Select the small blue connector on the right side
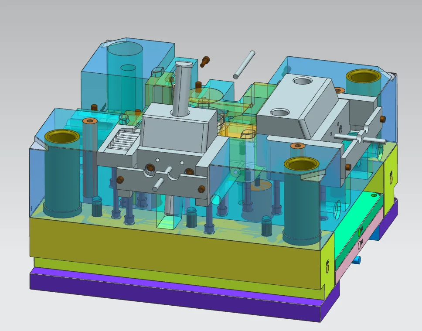 357,259
